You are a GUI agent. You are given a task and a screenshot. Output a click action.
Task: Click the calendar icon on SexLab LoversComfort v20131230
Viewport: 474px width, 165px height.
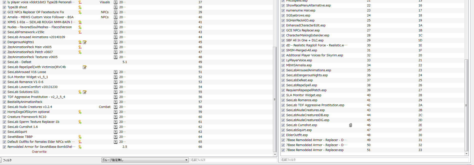click(x=115, y=87)
